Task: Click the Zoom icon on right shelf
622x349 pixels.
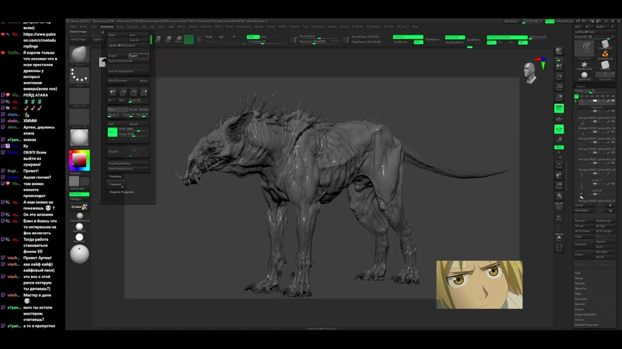Action: coord(559,77)
